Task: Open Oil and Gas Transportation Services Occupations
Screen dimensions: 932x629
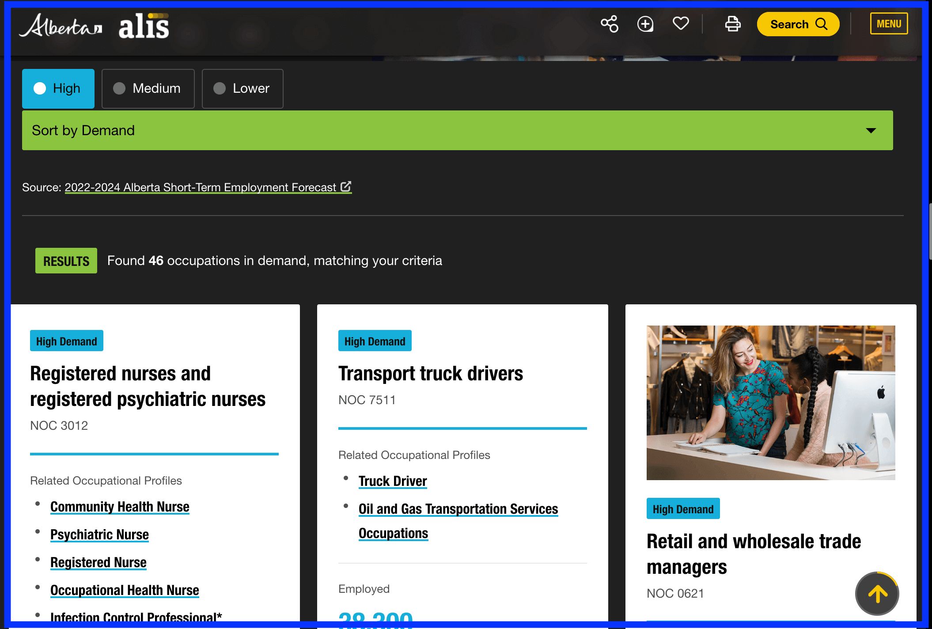Action: [x=458, y=509]
